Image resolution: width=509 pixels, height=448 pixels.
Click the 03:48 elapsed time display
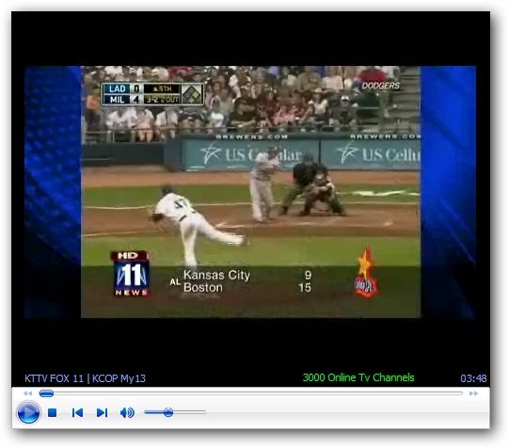point(473,378)
